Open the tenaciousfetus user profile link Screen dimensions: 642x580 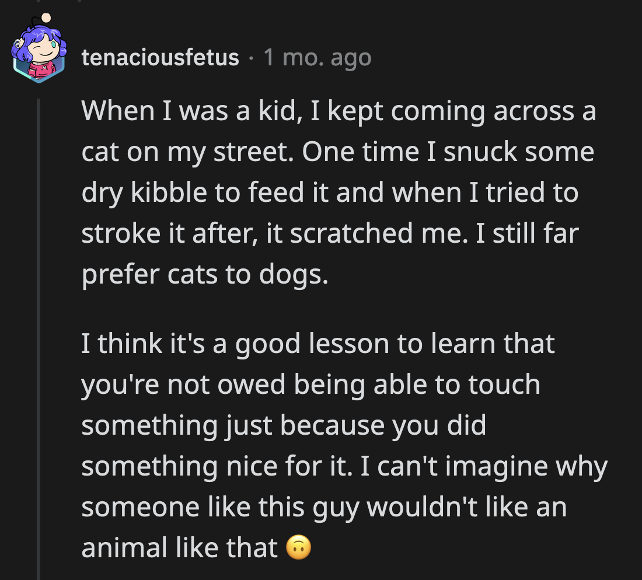tap(160, 57)
